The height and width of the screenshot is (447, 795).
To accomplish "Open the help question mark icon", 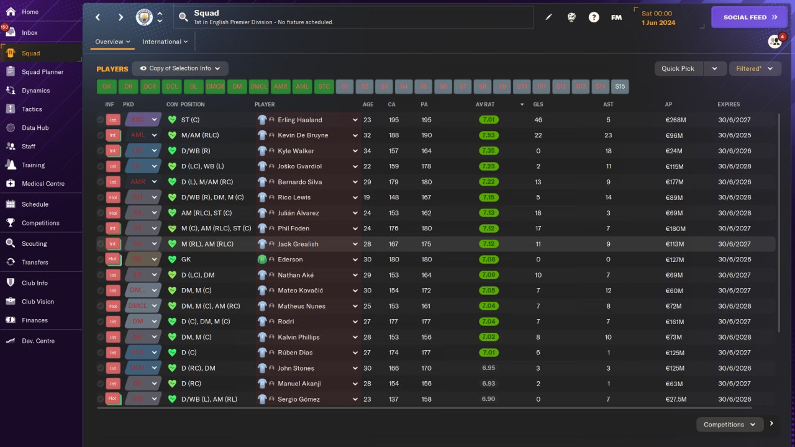I will click(594, 17).
